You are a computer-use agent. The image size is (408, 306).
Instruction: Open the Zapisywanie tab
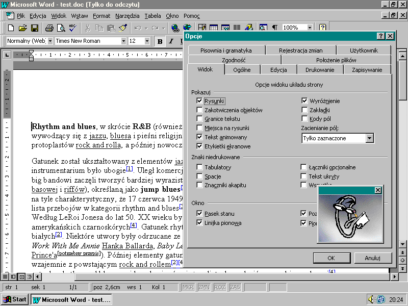click(x=367, y=70)
